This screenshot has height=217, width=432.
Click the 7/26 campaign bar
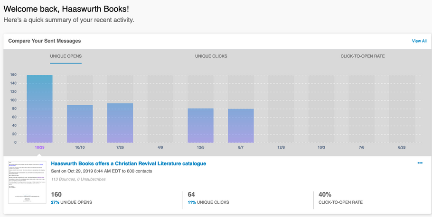(120, 123)
